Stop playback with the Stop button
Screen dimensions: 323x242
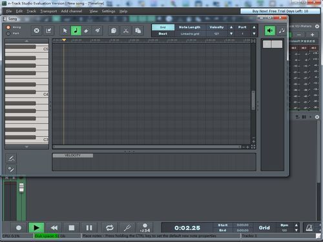[72, 228]
